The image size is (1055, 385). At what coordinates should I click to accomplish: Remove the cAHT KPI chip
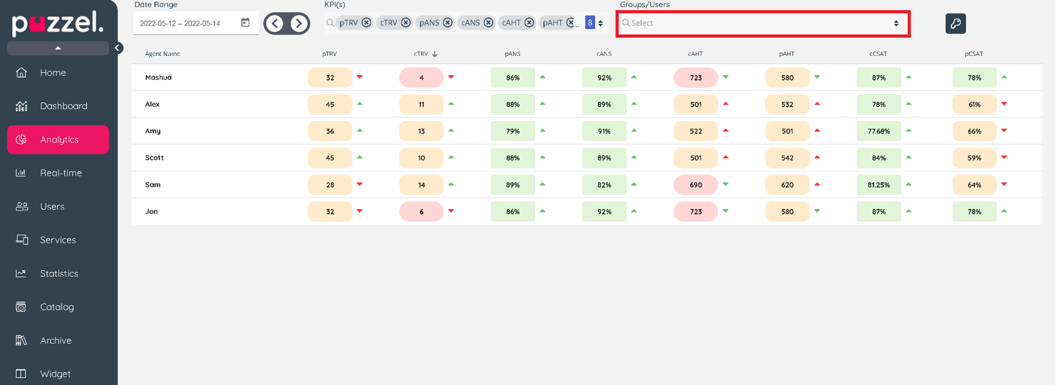pos(529,22)
